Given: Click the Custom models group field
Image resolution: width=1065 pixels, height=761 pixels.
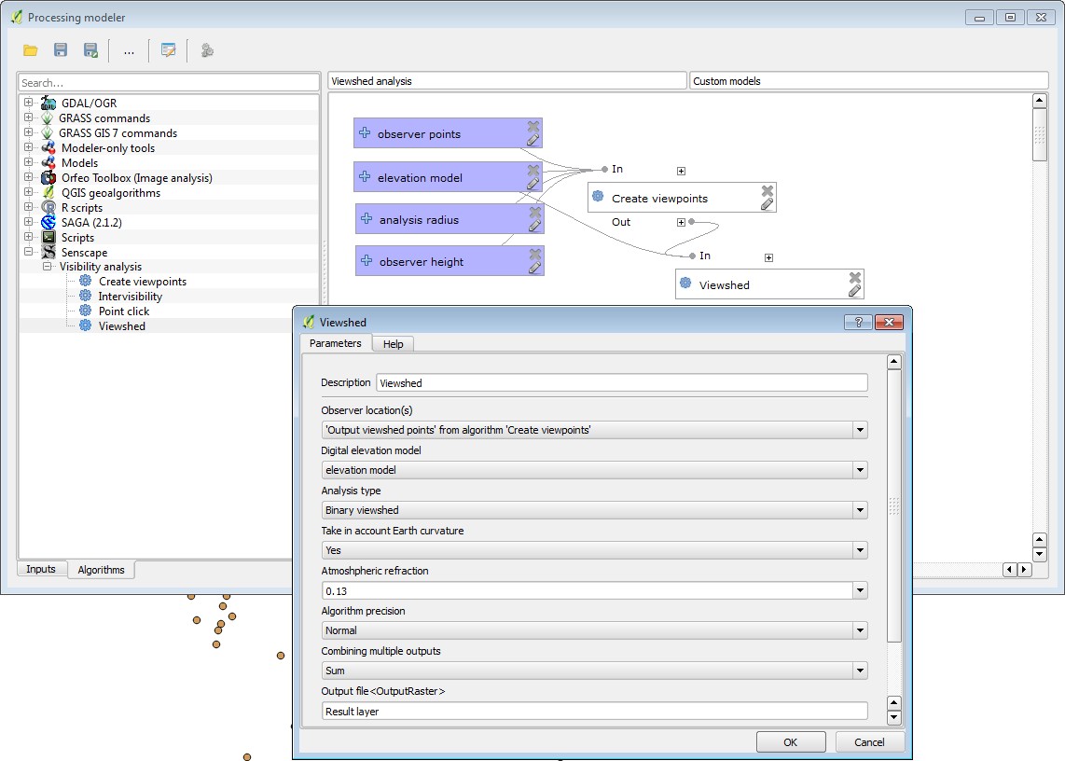Looking at the screenshot, I should pyautogui.click(x=869, y=81).
